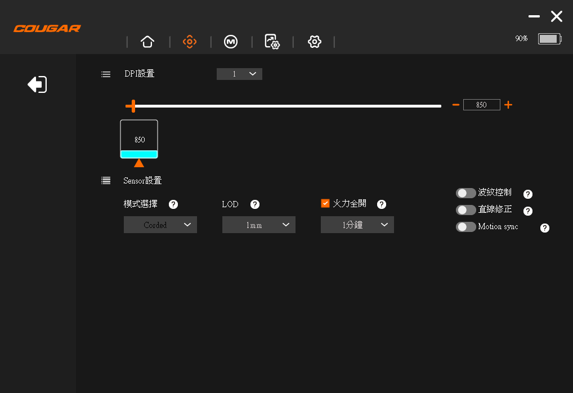Open the gear settings tab
Image resolution: width=573 pixels, height=393 pixels.
pyautogui.click(x=314, y=42)
